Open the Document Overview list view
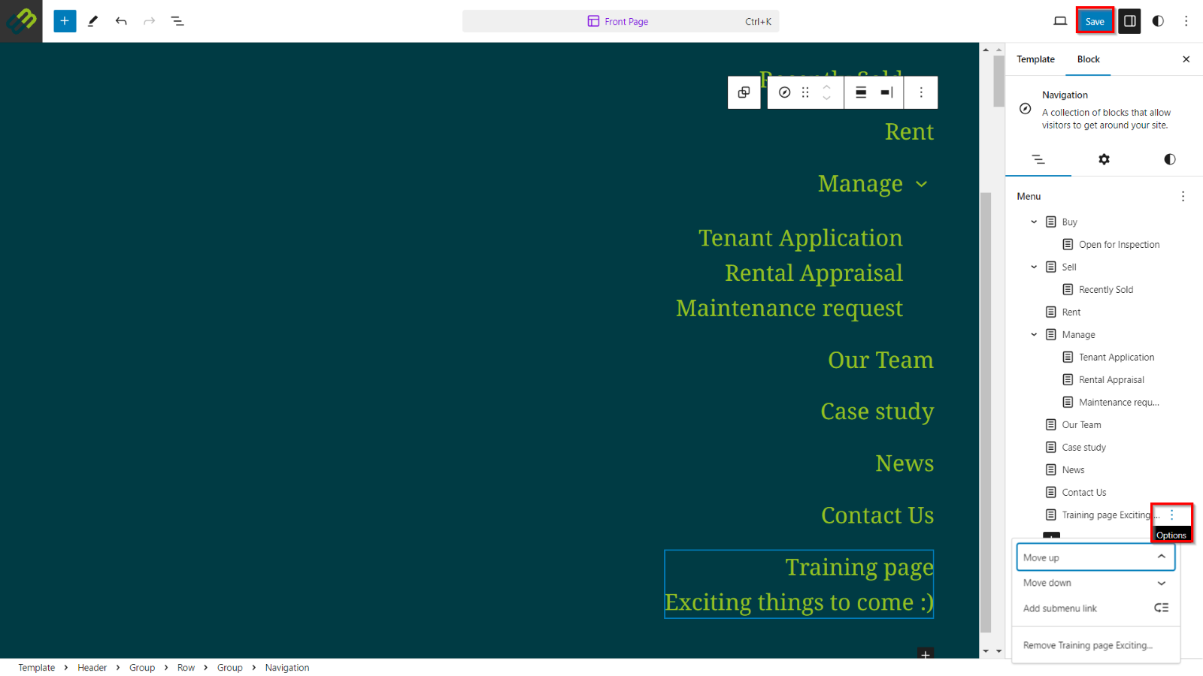The image size is (1203, 676). point(177,21)
